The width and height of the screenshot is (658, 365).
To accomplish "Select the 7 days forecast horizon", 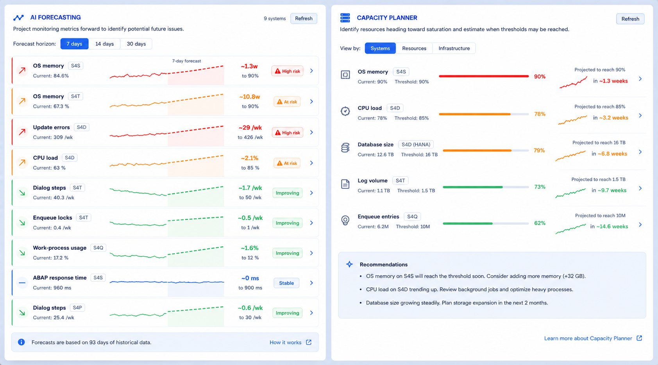I will (x=74, y=44).
